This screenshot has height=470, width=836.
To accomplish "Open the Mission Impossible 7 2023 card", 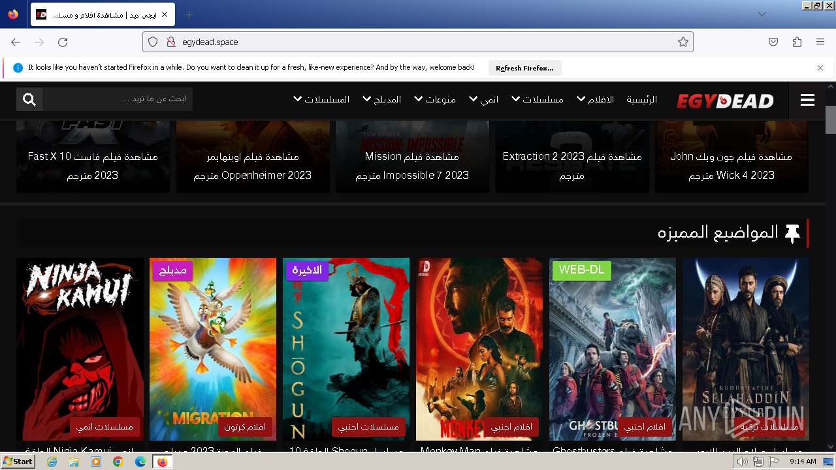I will pos(412,157).
